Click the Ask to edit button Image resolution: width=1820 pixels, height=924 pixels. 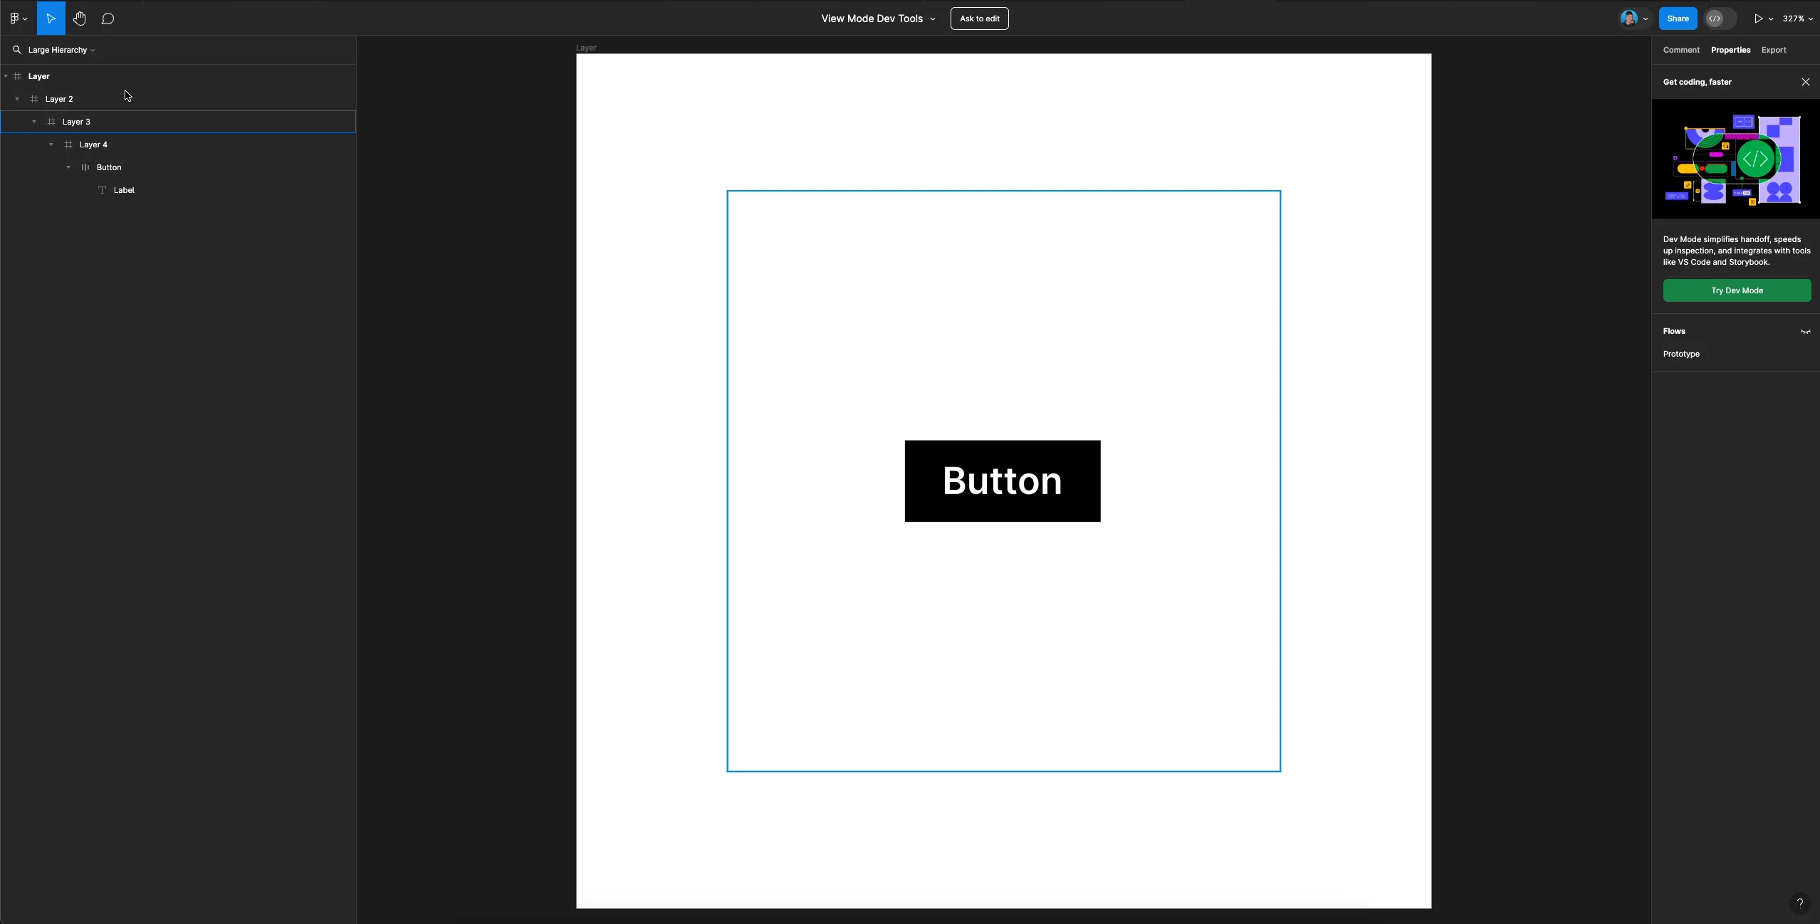[979, 19]
